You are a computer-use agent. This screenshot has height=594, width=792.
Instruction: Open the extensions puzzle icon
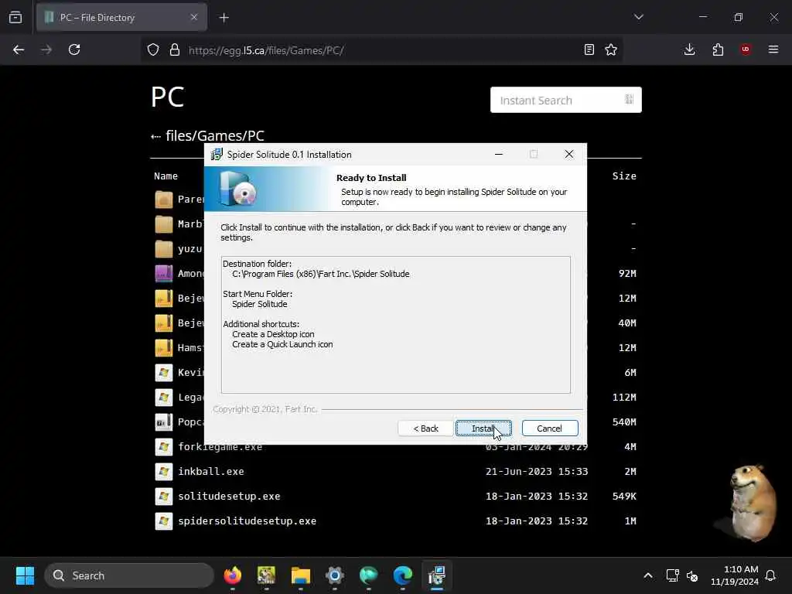(718, 49)
